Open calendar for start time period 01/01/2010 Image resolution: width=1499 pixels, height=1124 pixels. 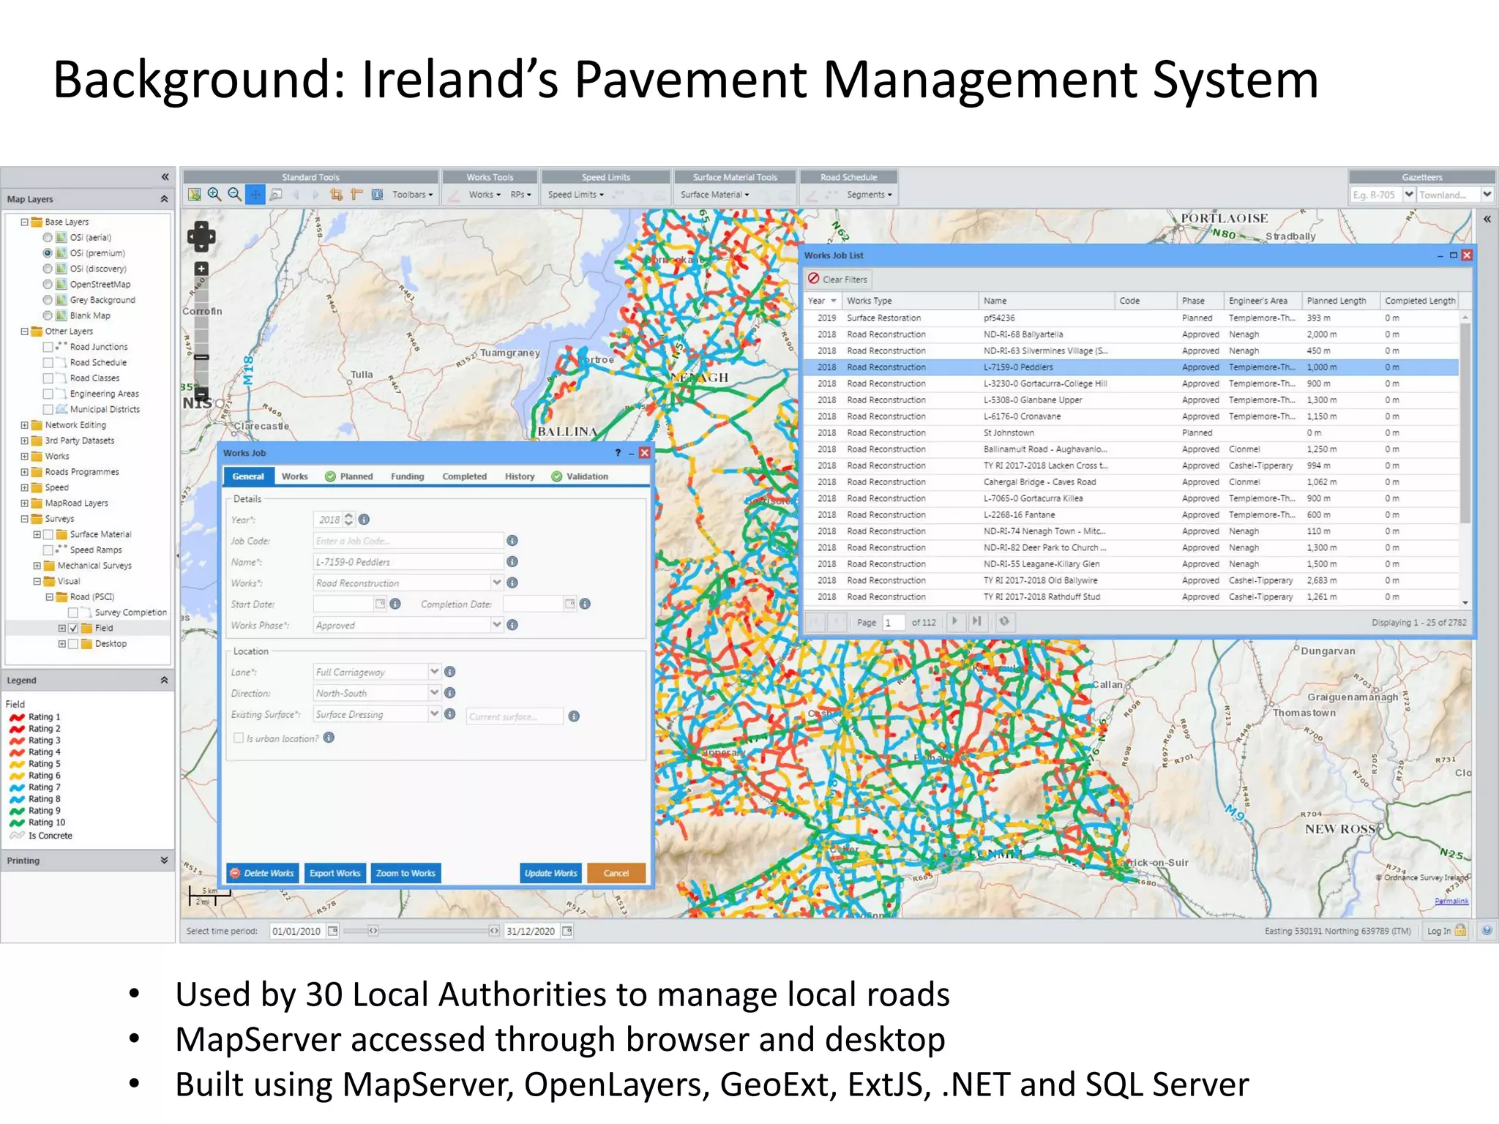333,931
